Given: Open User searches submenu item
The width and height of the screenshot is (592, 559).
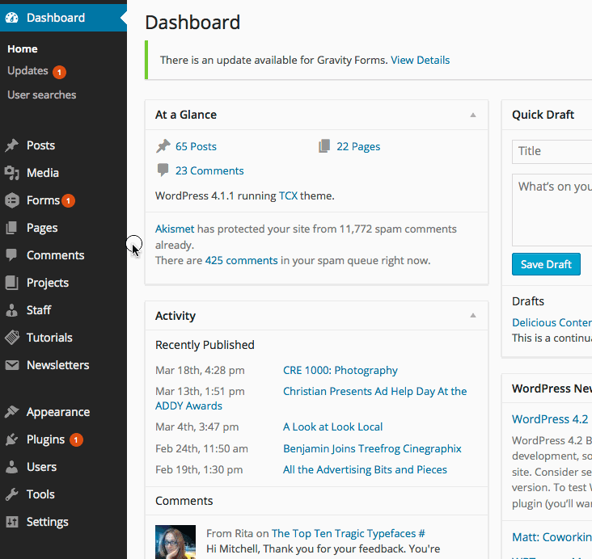Looking at the screenshot, I should click(x=41, y=95).
